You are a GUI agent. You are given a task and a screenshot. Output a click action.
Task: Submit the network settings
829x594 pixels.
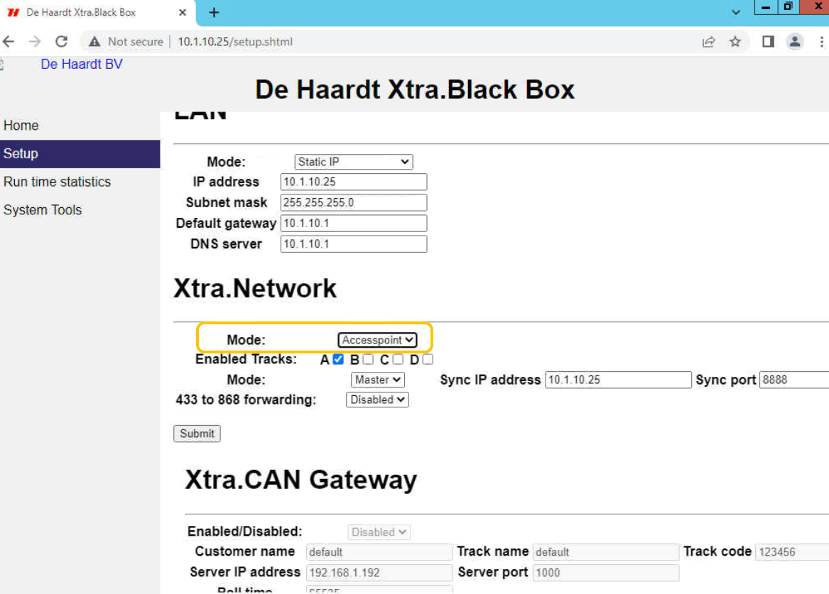click(x=197, y=434)
